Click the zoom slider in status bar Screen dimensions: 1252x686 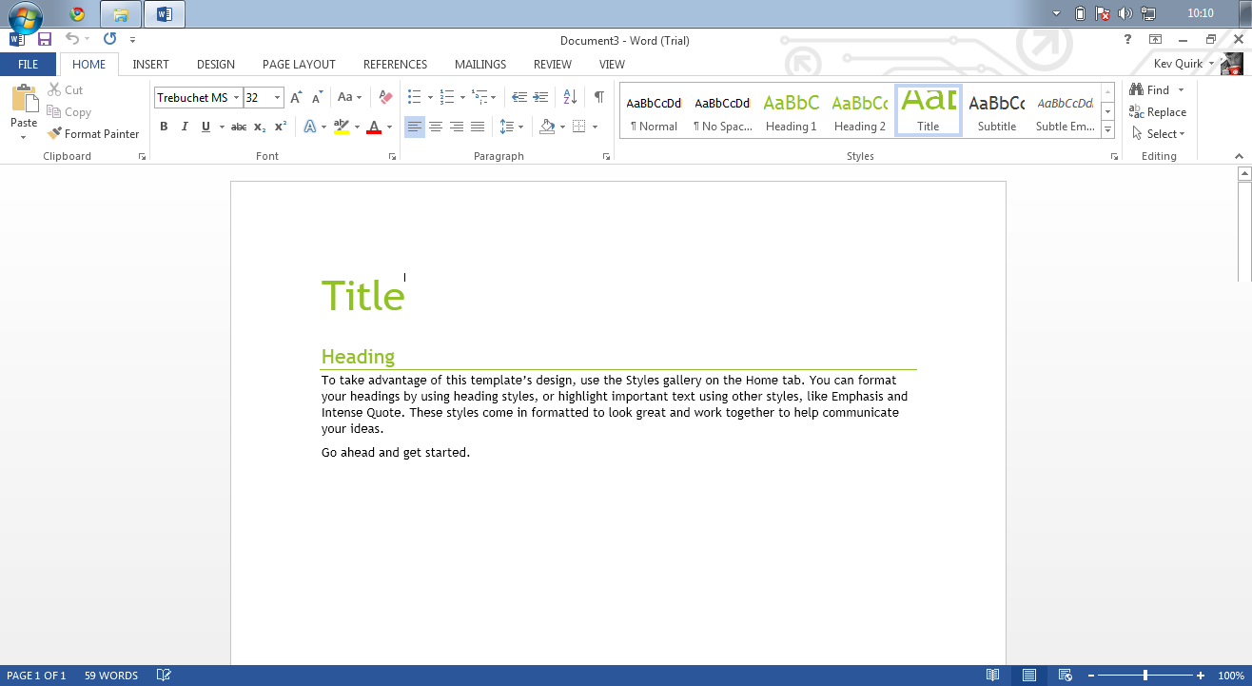click(x=1144, y=676)
